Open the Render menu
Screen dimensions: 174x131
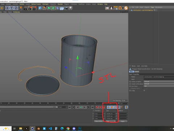22,4
